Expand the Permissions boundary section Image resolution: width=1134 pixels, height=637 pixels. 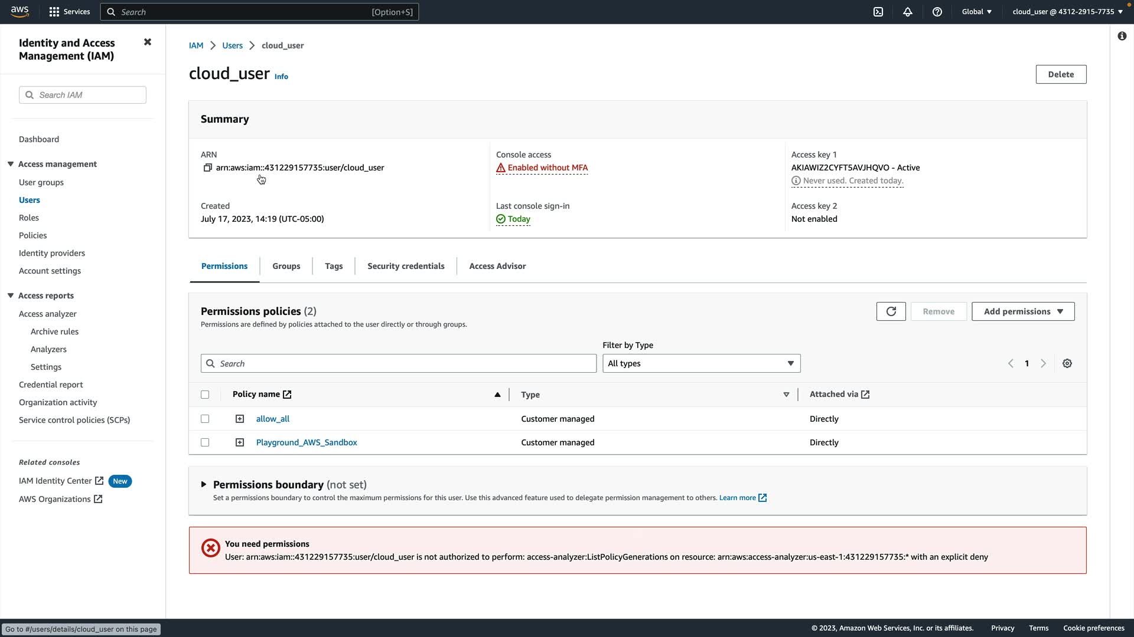coord(204,484)
